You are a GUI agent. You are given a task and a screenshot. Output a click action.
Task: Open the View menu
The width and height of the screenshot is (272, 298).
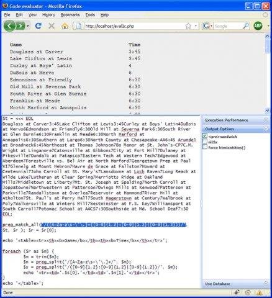pos(32,15)
